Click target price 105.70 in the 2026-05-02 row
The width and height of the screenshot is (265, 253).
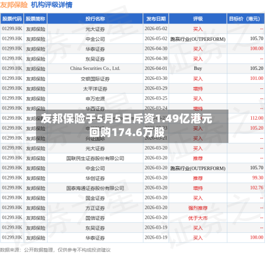(x=257, y=39)
